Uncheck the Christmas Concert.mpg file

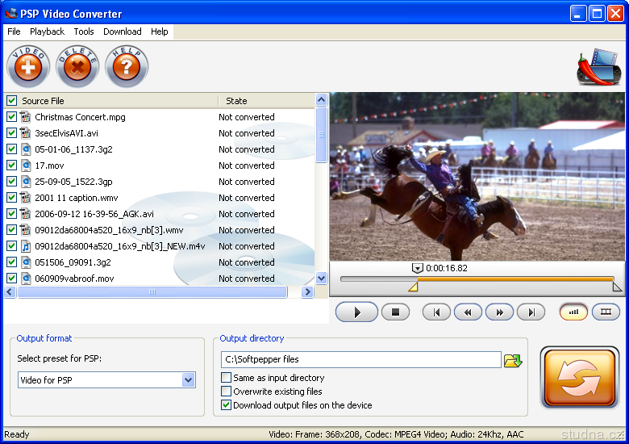11,117
